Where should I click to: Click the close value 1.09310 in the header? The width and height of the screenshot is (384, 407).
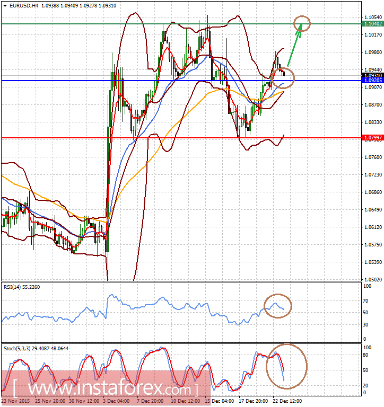(x=107, y=6)
